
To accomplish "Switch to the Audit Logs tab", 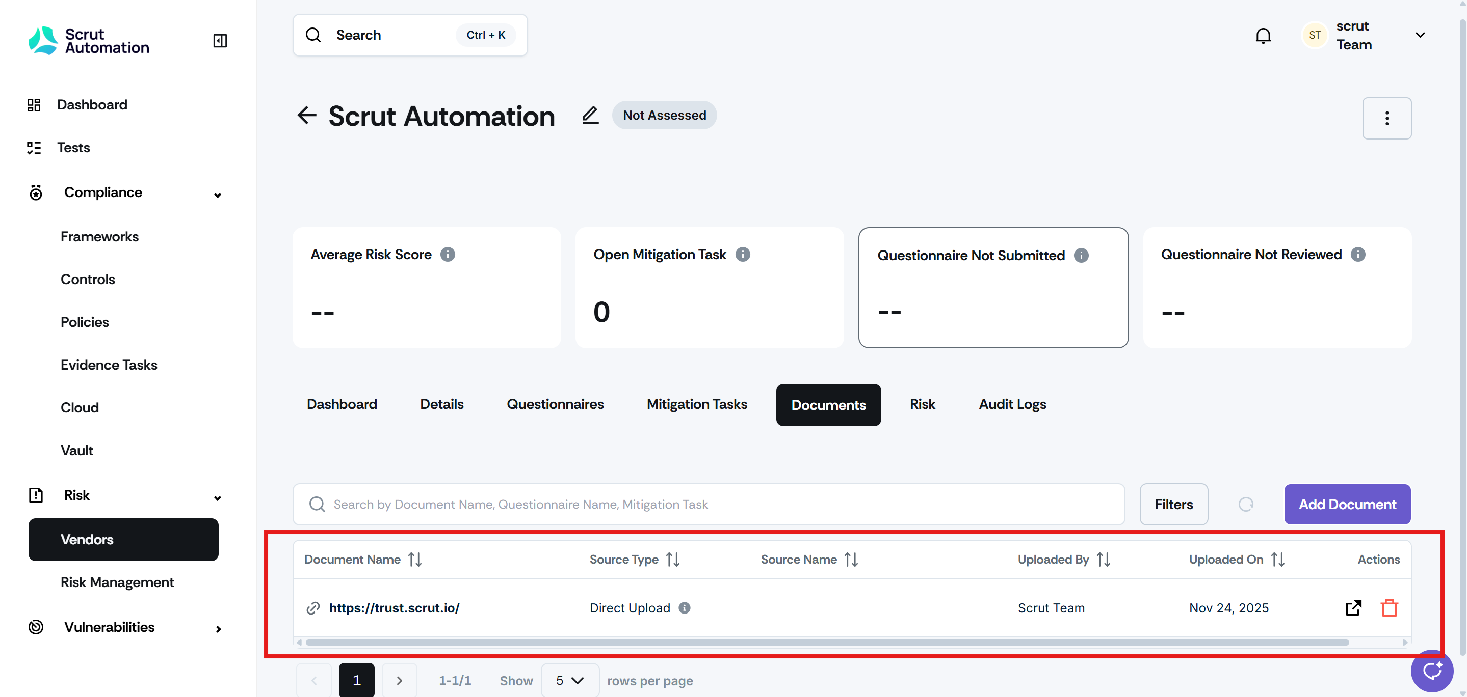I will coord(1012,404).
